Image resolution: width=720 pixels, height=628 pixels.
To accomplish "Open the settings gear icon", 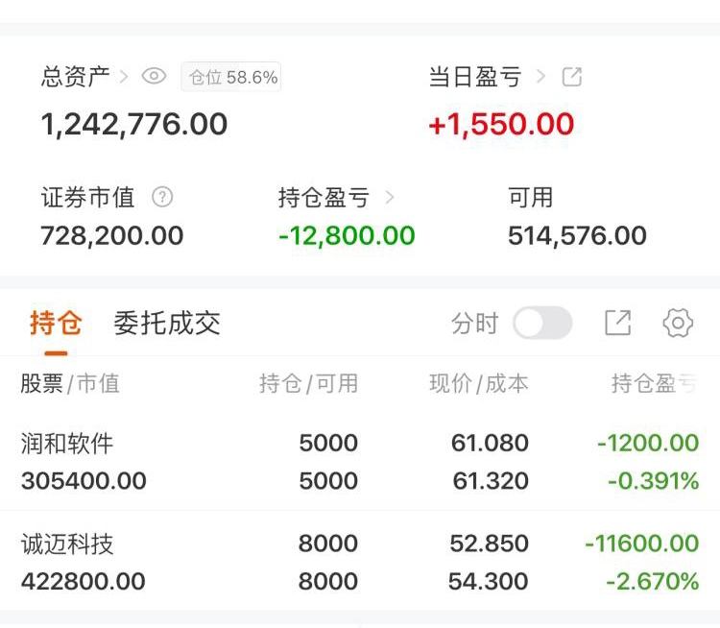I will pos(678,324).
